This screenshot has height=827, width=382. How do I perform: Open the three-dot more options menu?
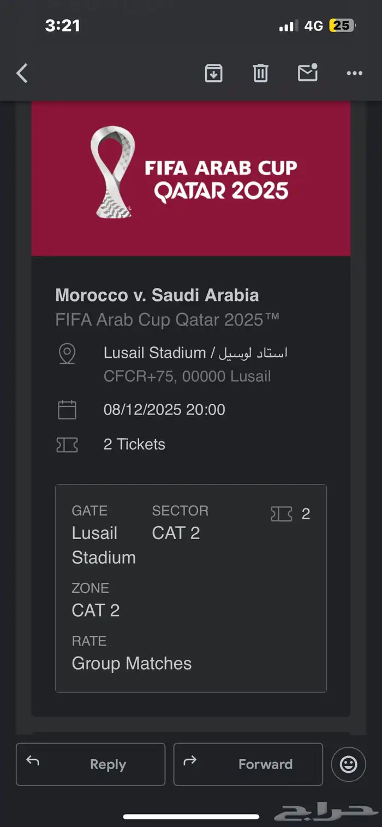click(355, 73)
